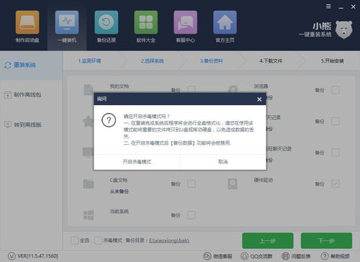This screenshot has height=262, width=360.
Task: Open 微信客服 in the status bar
Action: (217, 256)
